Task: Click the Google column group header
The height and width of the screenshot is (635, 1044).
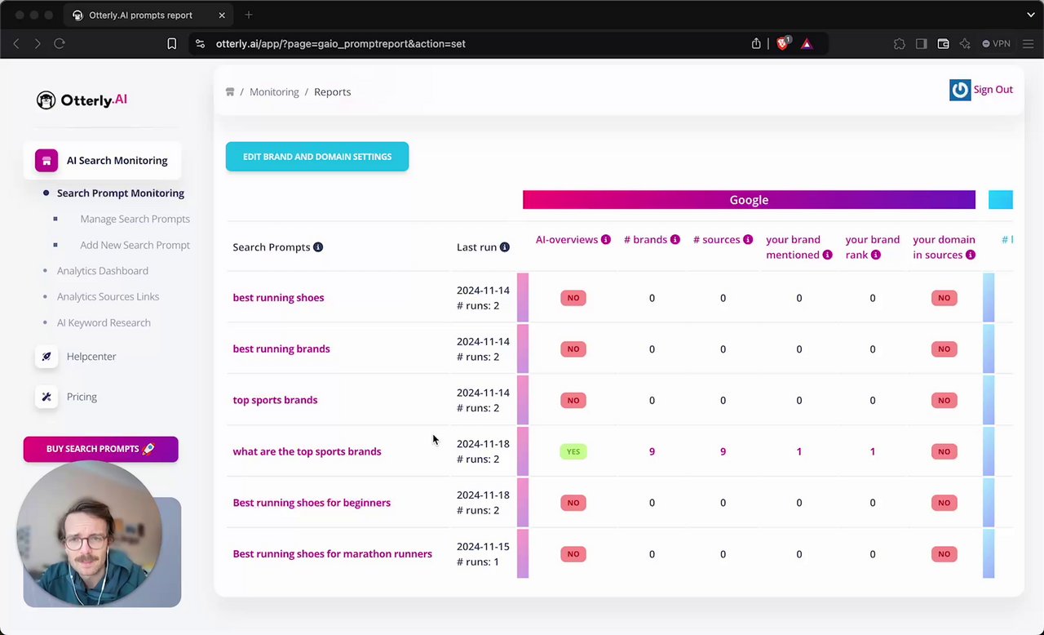Action: click(749, 200)
